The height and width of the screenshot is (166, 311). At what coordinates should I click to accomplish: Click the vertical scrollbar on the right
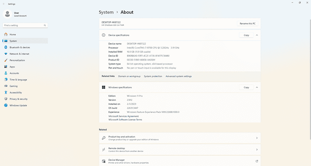pyautogui.click(x=310, y=79)
